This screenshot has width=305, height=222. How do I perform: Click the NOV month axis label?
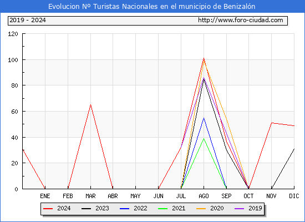pyautogui.click(x=271, y=196)
